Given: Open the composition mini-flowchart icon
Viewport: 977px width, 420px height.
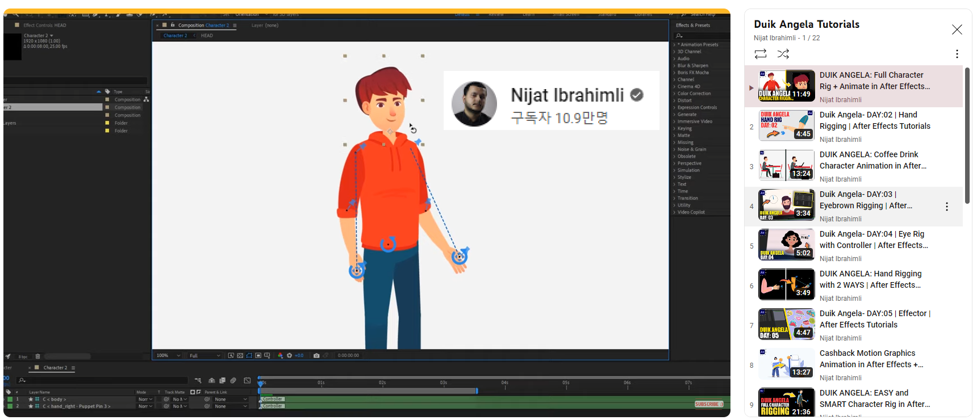Looking at the screenshot, I should (198, 380).
